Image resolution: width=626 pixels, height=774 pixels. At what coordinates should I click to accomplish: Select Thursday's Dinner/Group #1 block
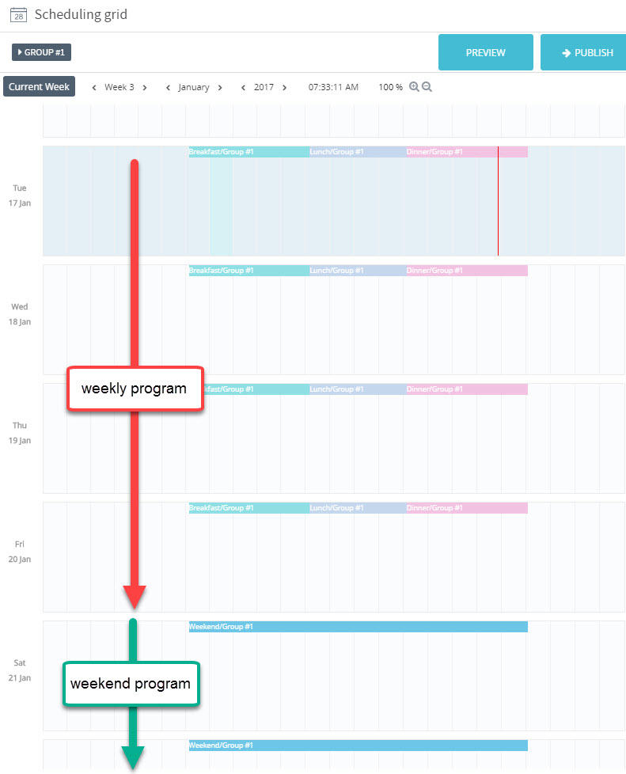(467, 389)
